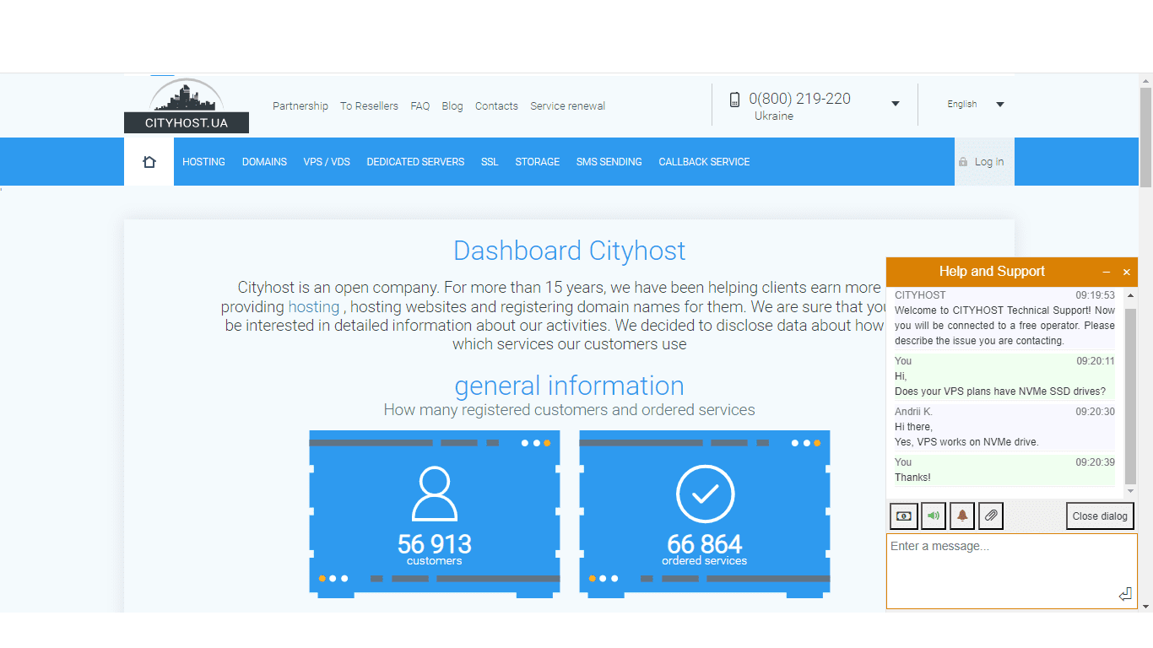Click the 'Yes, VPS works on NVMe drive.' message
The image size is (1153, 648).
click(966, 442)
